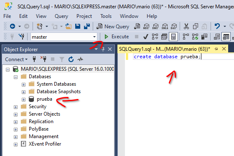Open the Help menu
Viewport: 234px width, 156px height.
pyautogui.click(x=152, y=16)
